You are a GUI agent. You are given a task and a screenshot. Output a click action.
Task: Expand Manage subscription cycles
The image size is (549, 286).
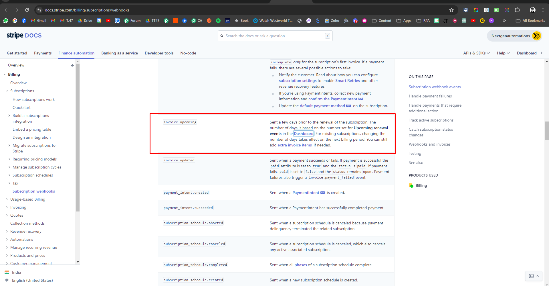9,167
